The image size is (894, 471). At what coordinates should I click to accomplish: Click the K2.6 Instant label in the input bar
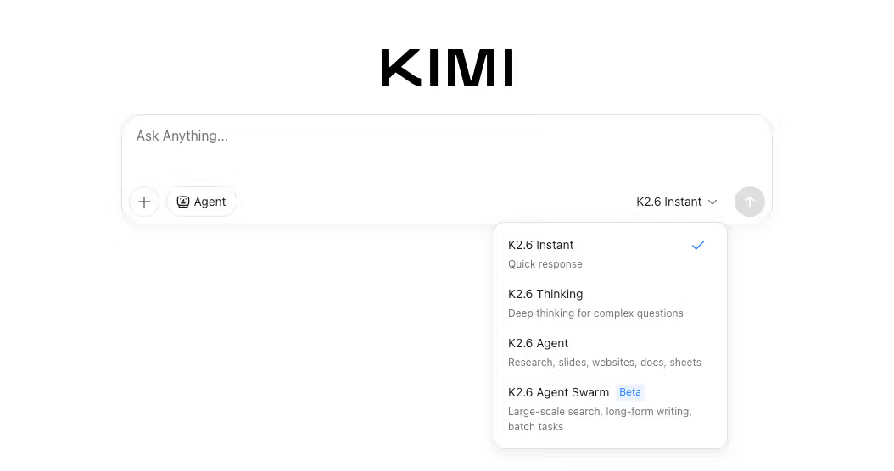point(668,202)
